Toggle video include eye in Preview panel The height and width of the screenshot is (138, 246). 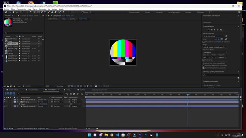216,39
